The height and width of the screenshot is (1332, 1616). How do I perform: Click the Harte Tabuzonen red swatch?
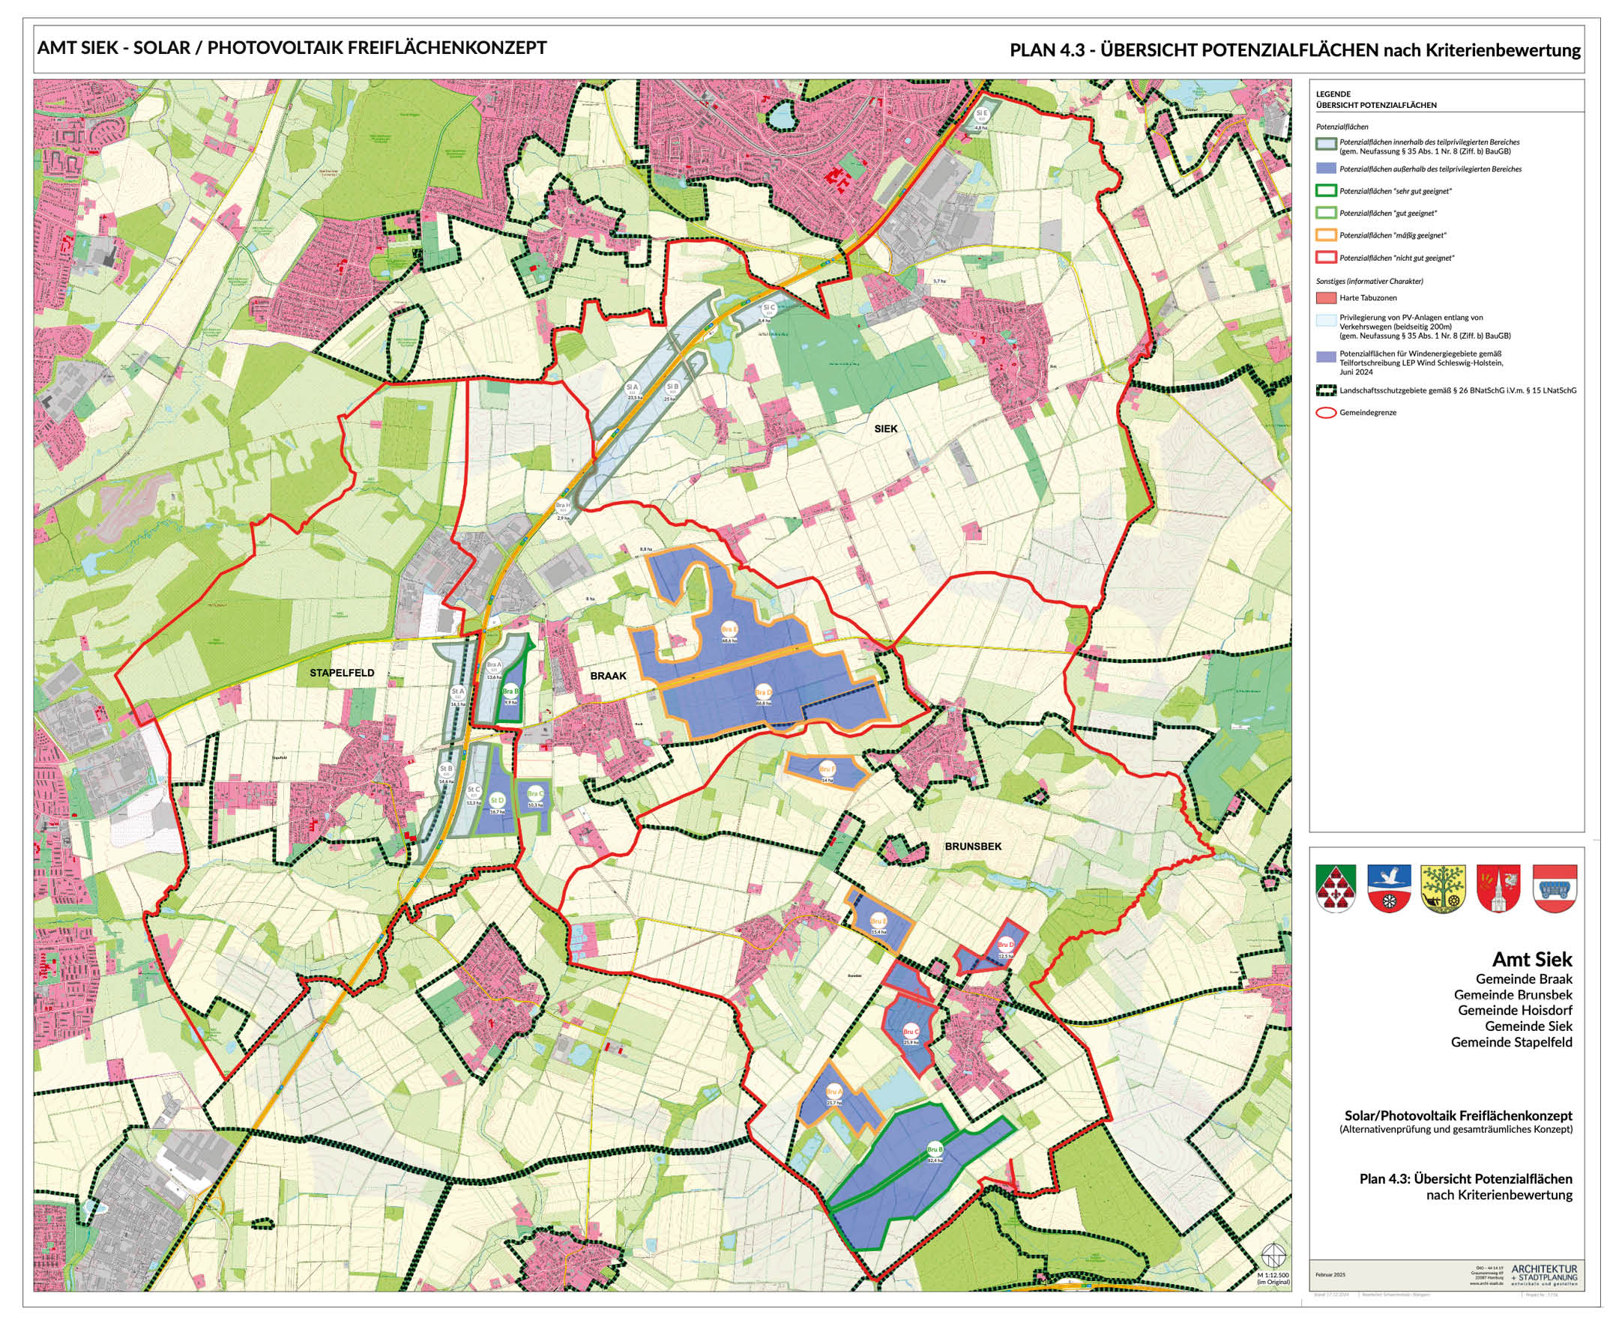click(x=1326, y=297)
